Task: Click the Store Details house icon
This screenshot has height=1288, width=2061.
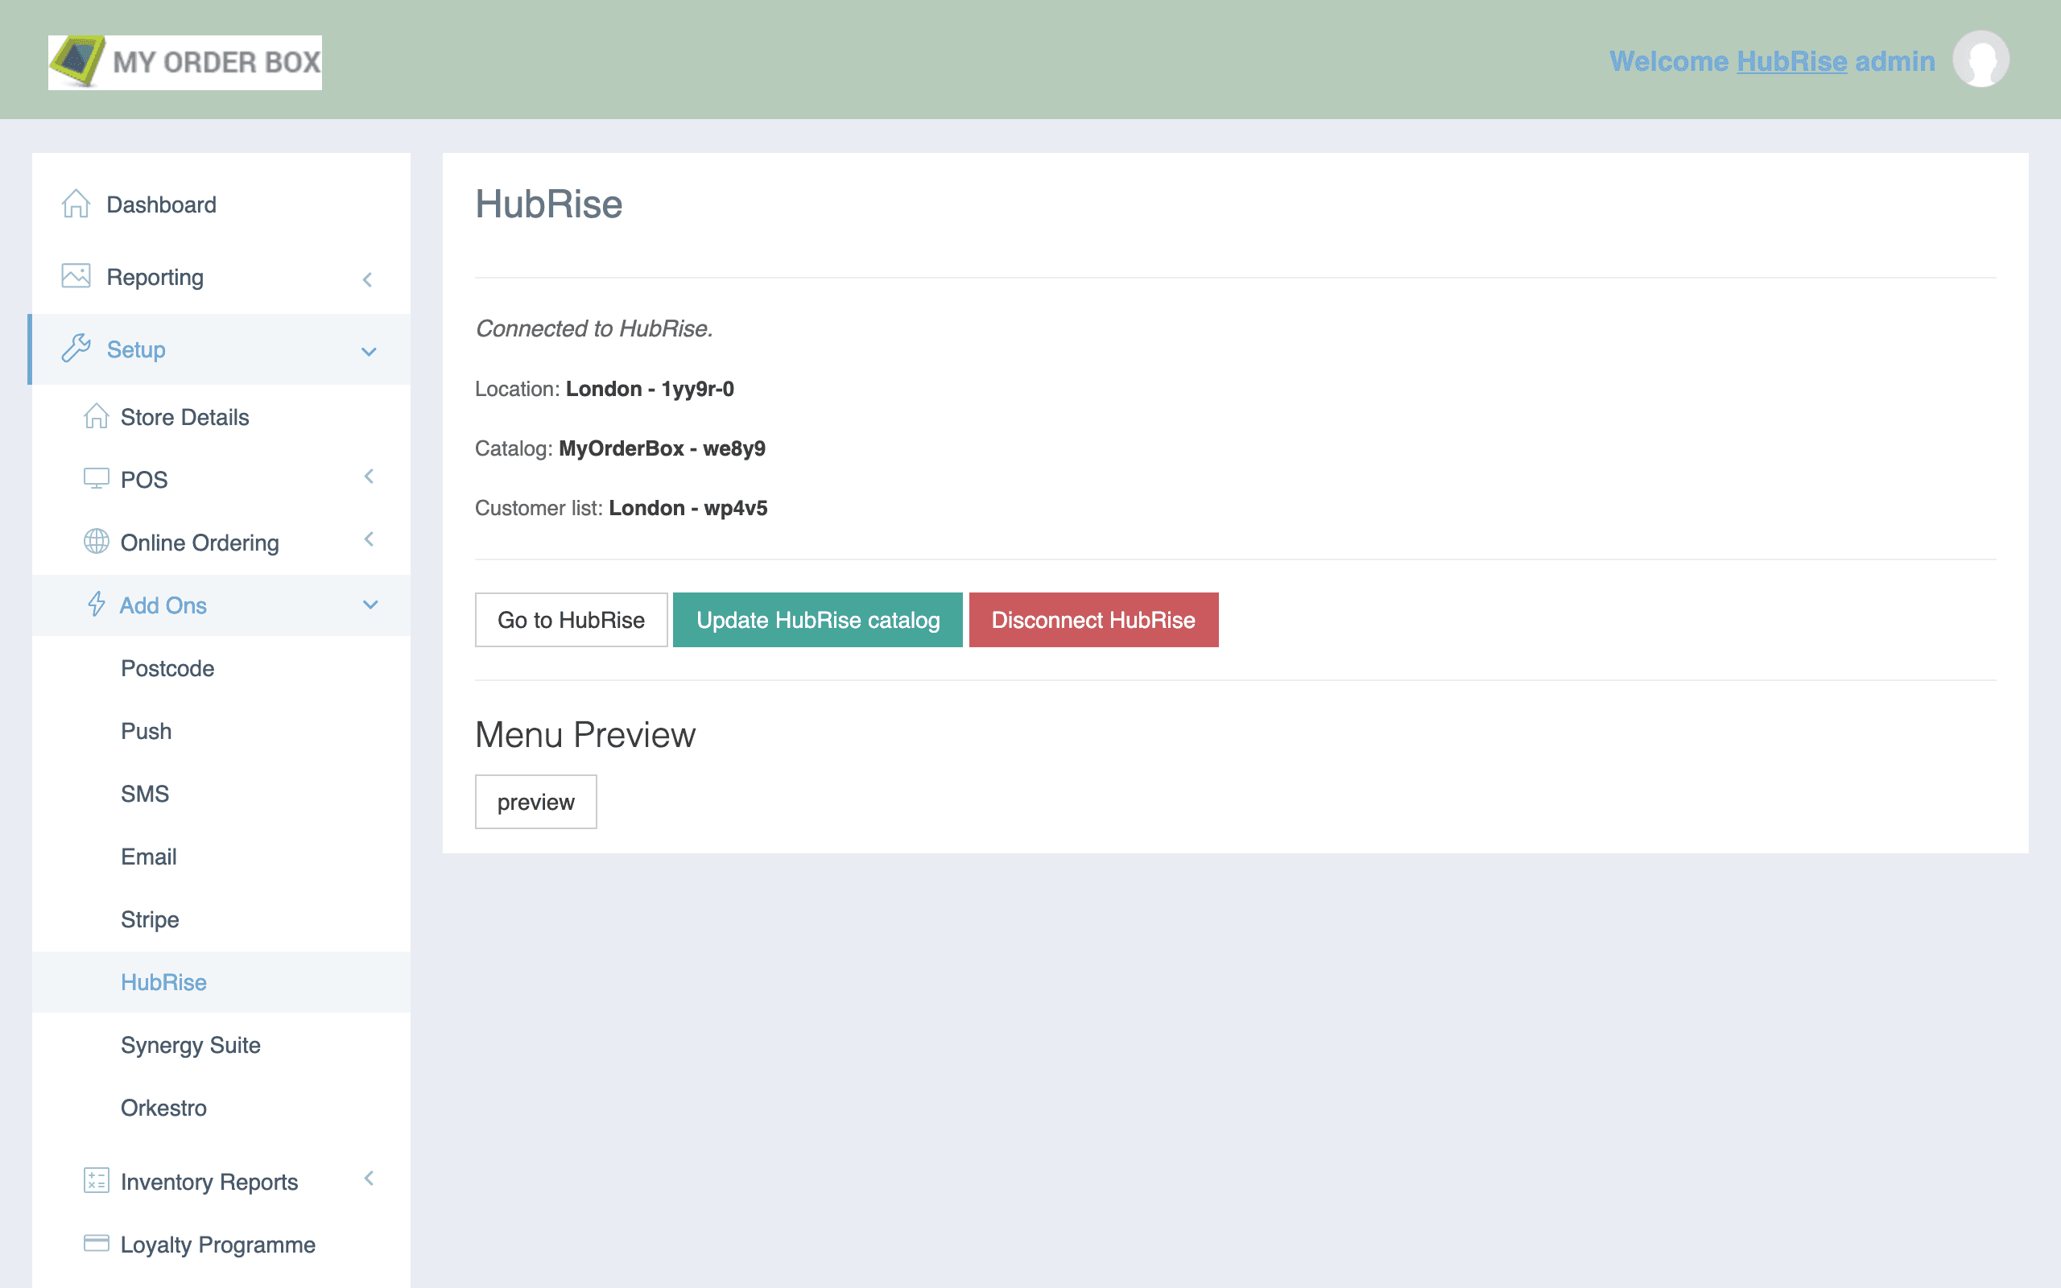Action: tap(97, 416)
